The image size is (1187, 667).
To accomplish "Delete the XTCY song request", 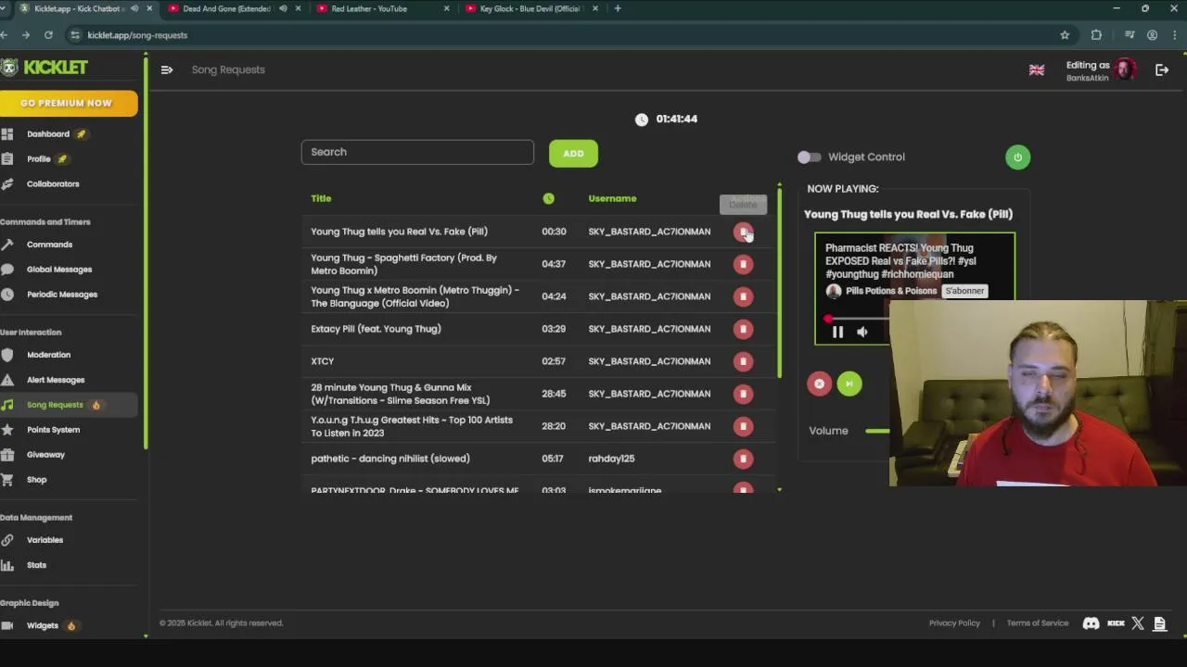I will click(743, 361).
